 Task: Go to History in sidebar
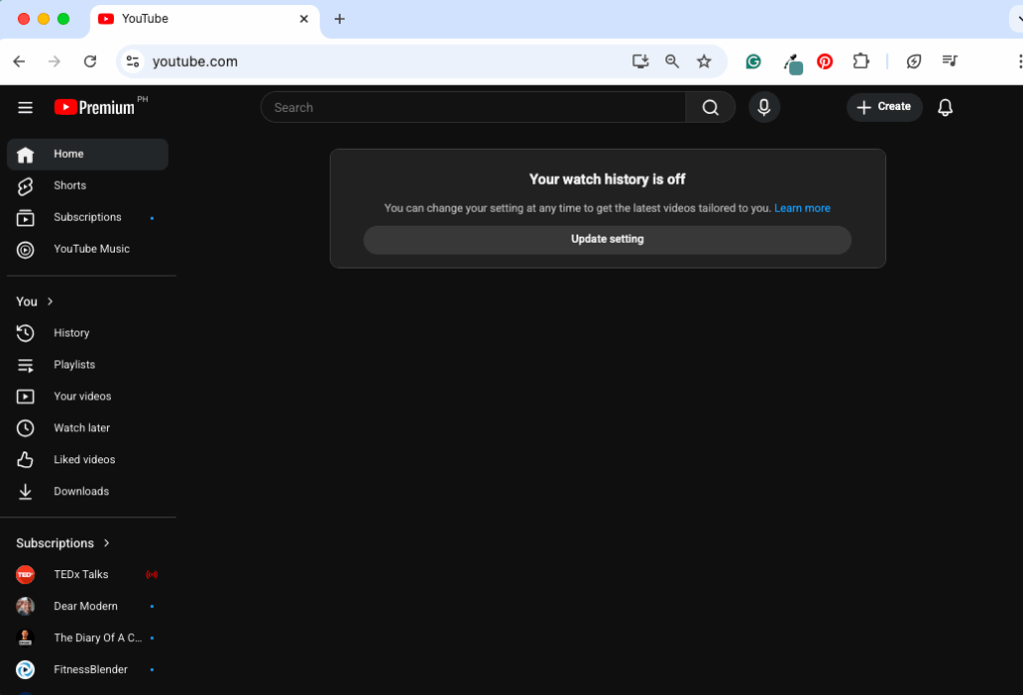(x=71, y=334)
